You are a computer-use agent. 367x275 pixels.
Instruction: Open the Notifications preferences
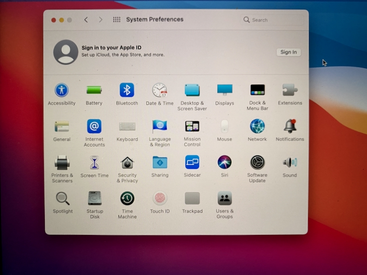[290, 126]
